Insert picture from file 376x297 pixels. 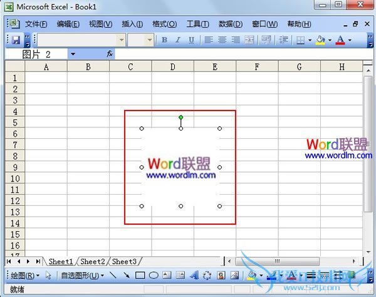pyautogui.click(x=234, y=276)
